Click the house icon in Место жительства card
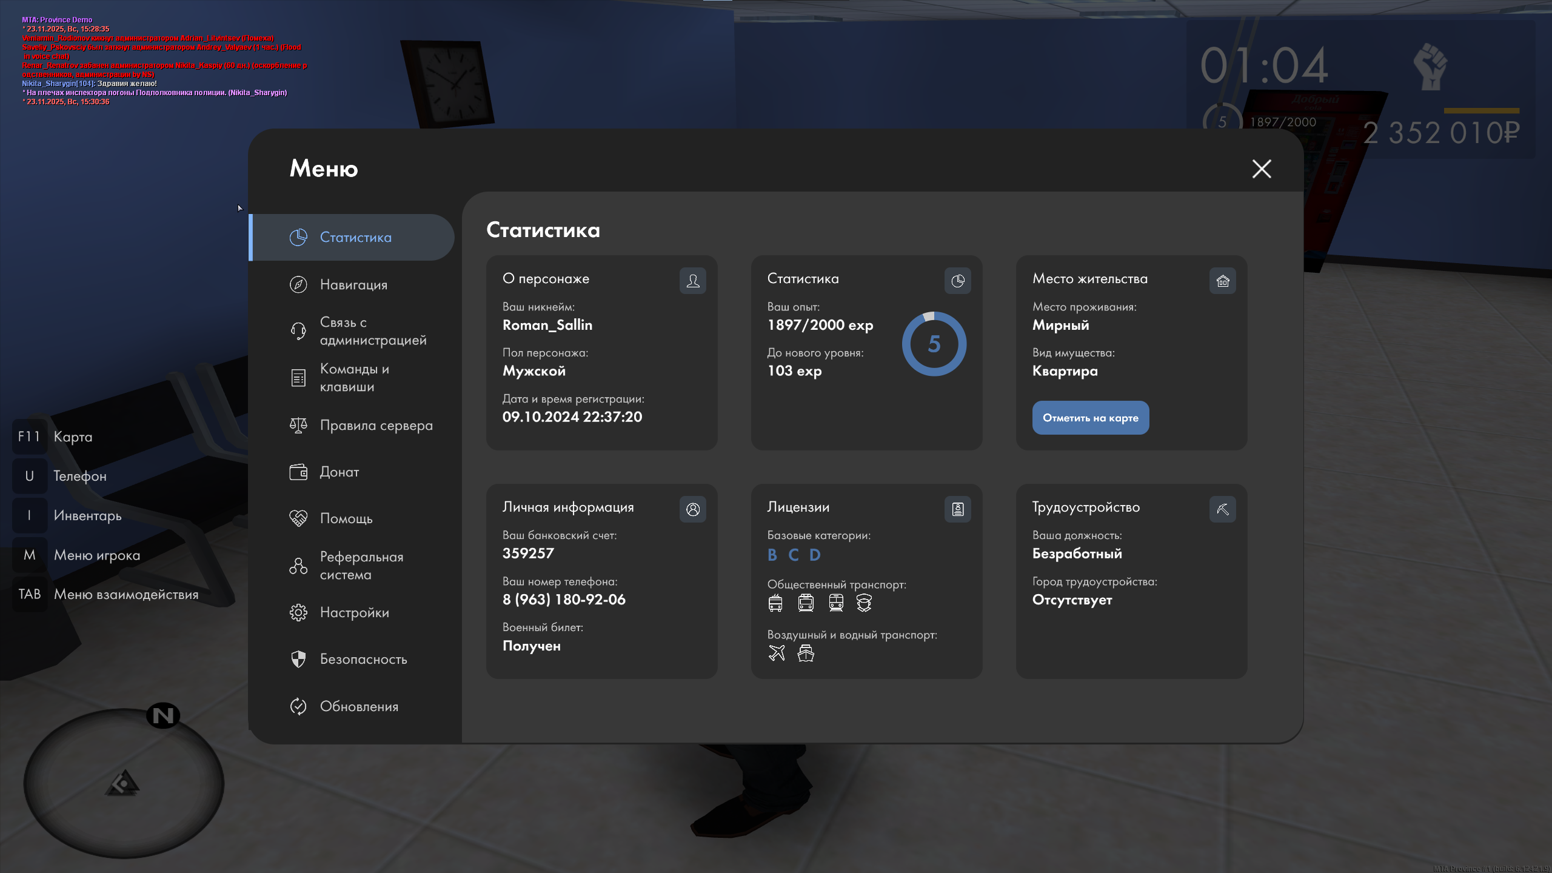The image size is (1552, 873). pos(1222,281)
